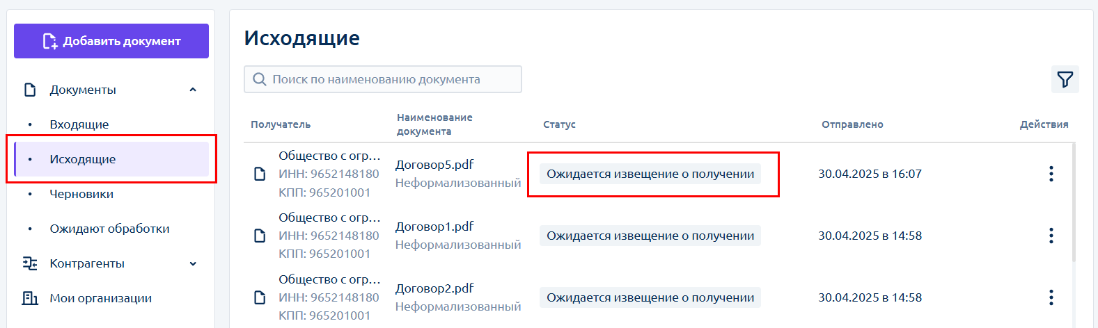Screen dimensions: 1098x328
Task: Click the Контрагенты sidebar icon
Action: pos(30,263)
